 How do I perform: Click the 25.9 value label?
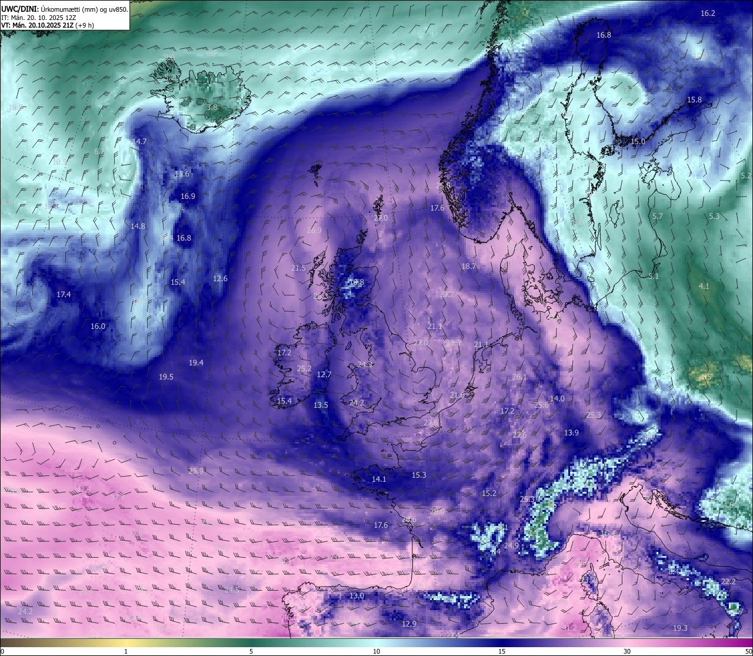point(196,471)
